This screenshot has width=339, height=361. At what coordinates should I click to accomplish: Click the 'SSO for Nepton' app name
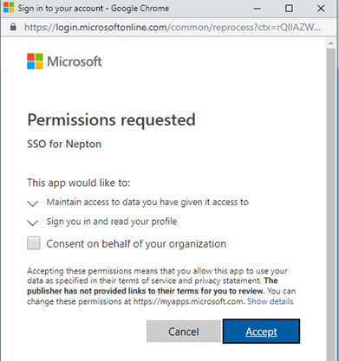[x=64, y=144]
